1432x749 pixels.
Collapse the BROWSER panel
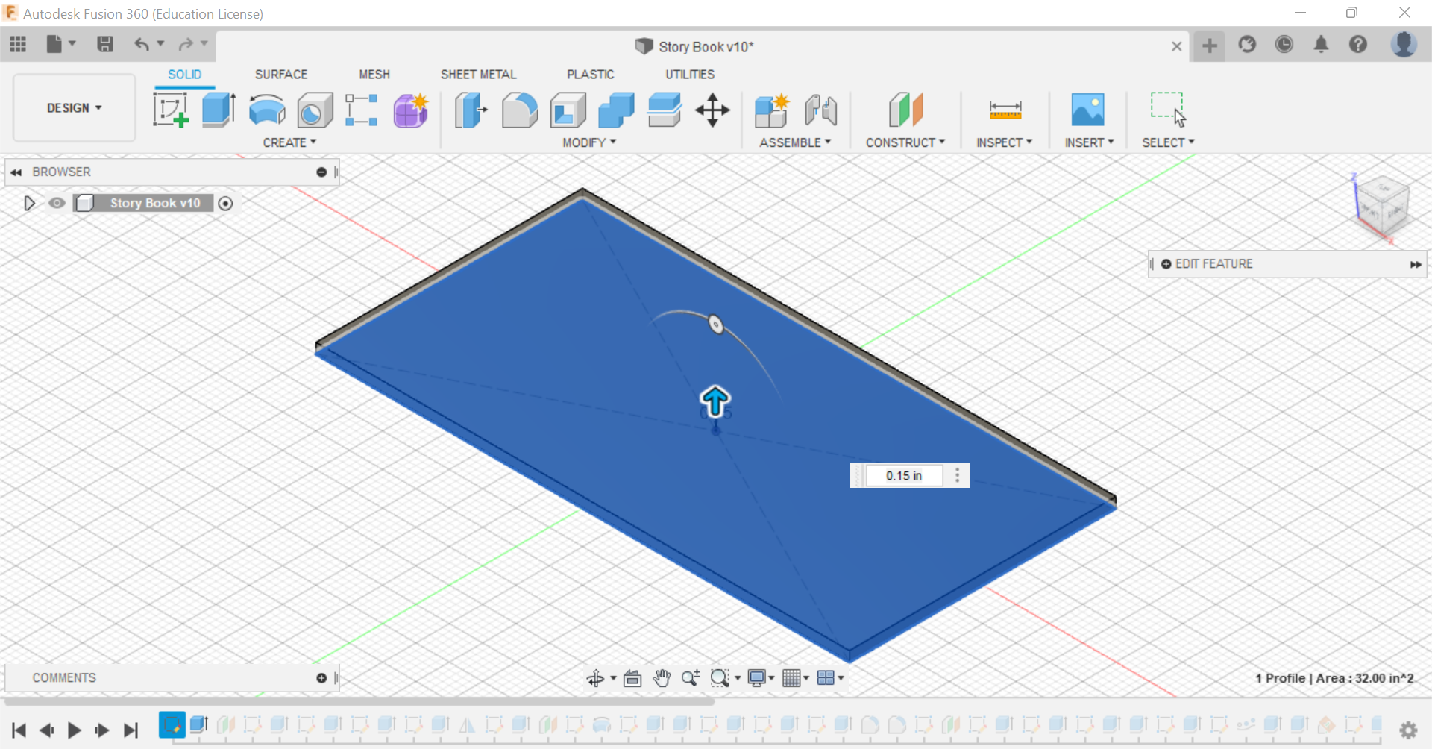(x=16, y=172)
